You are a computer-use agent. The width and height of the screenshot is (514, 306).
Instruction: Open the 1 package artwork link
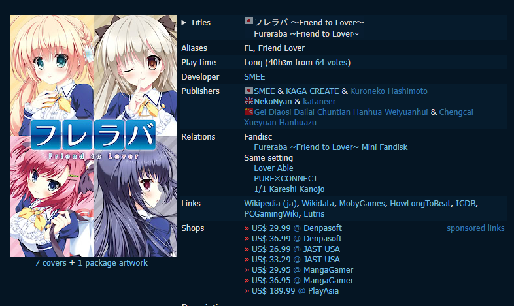[112, 263]
